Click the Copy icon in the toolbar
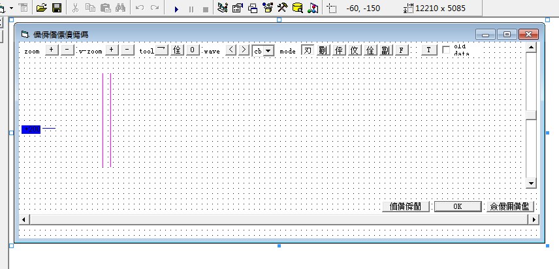559x269 pixels. (x=90, y=8)
